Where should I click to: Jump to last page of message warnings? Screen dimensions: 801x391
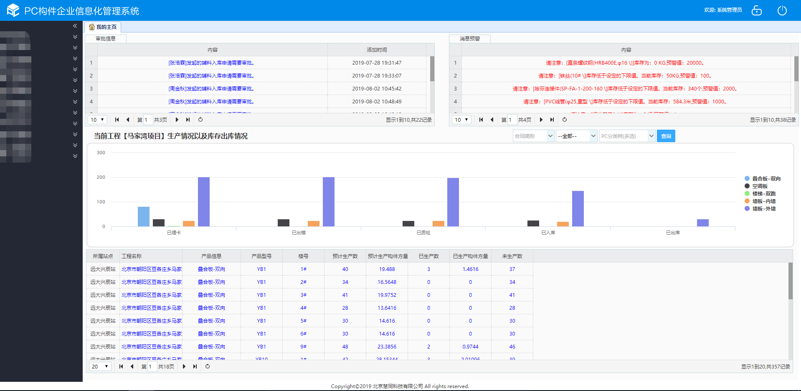pos(552,120)
